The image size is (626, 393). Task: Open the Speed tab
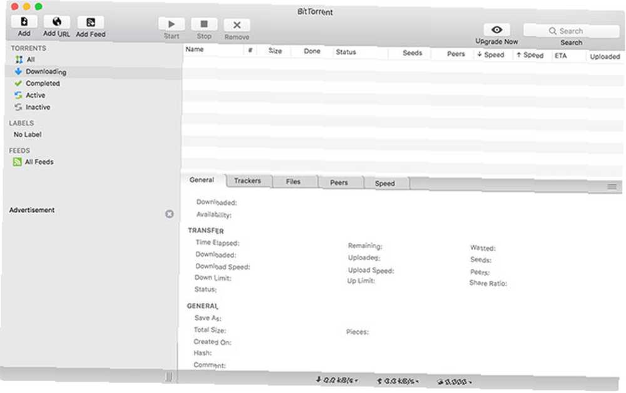click(x=385, y=183)
